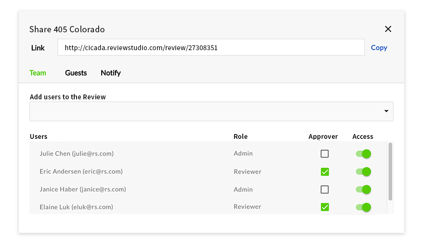Expand the Add users dropdown arrow
This screenshot has height=244, width=423.
[386, 111]
